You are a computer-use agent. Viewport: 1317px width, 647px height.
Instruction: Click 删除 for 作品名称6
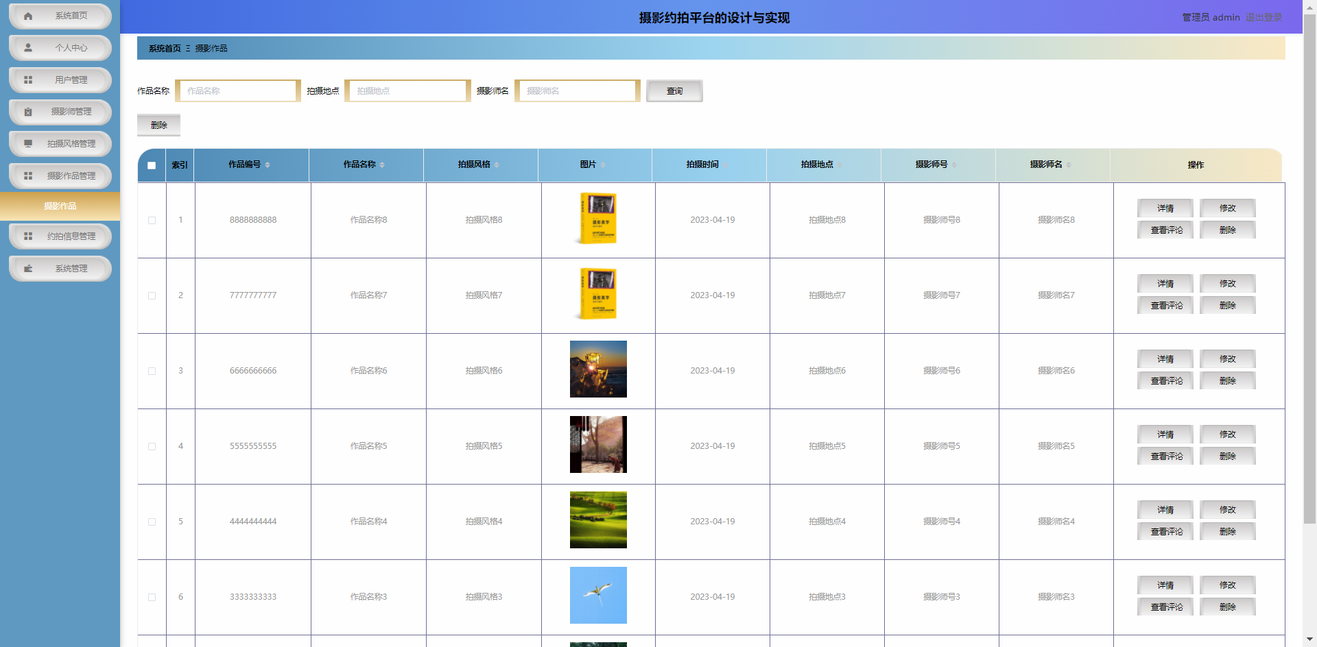(1228, 381)
